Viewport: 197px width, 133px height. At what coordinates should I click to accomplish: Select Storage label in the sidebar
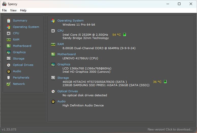(19, 59)
